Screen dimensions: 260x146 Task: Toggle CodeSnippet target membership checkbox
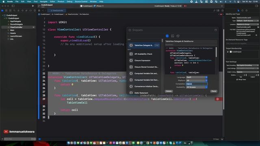pos(228,52)
